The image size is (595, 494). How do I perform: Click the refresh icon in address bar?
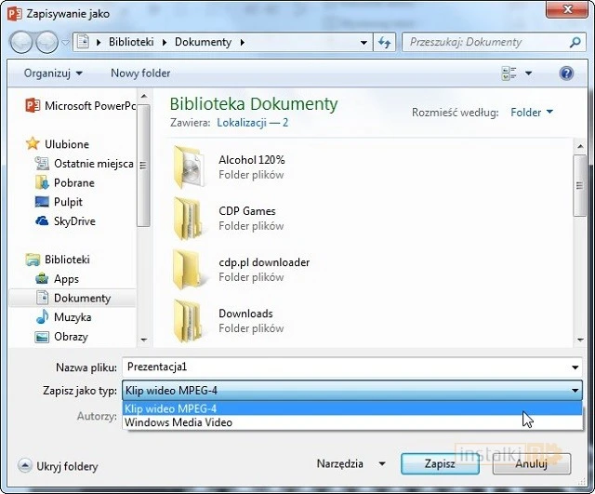coord(384,42)
